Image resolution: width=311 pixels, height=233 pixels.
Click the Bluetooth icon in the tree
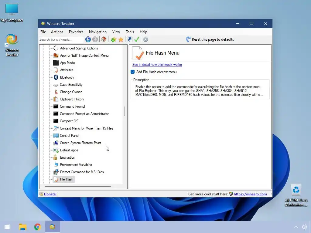coord(56,77)
